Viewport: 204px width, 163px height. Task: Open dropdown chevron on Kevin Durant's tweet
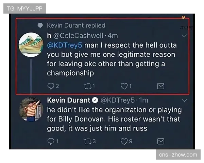point(185,101)
